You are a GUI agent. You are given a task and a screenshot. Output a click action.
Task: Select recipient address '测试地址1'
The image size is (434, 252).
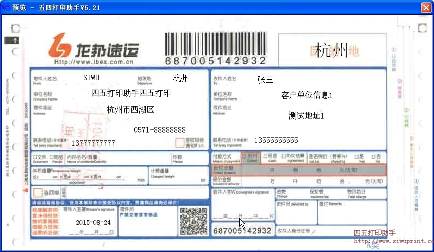coord(306,116)
